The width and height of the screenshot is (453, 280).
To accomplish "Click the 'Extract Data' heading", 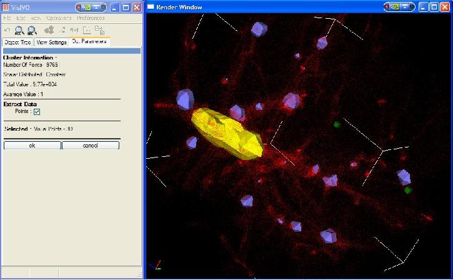I will (20, 104).
